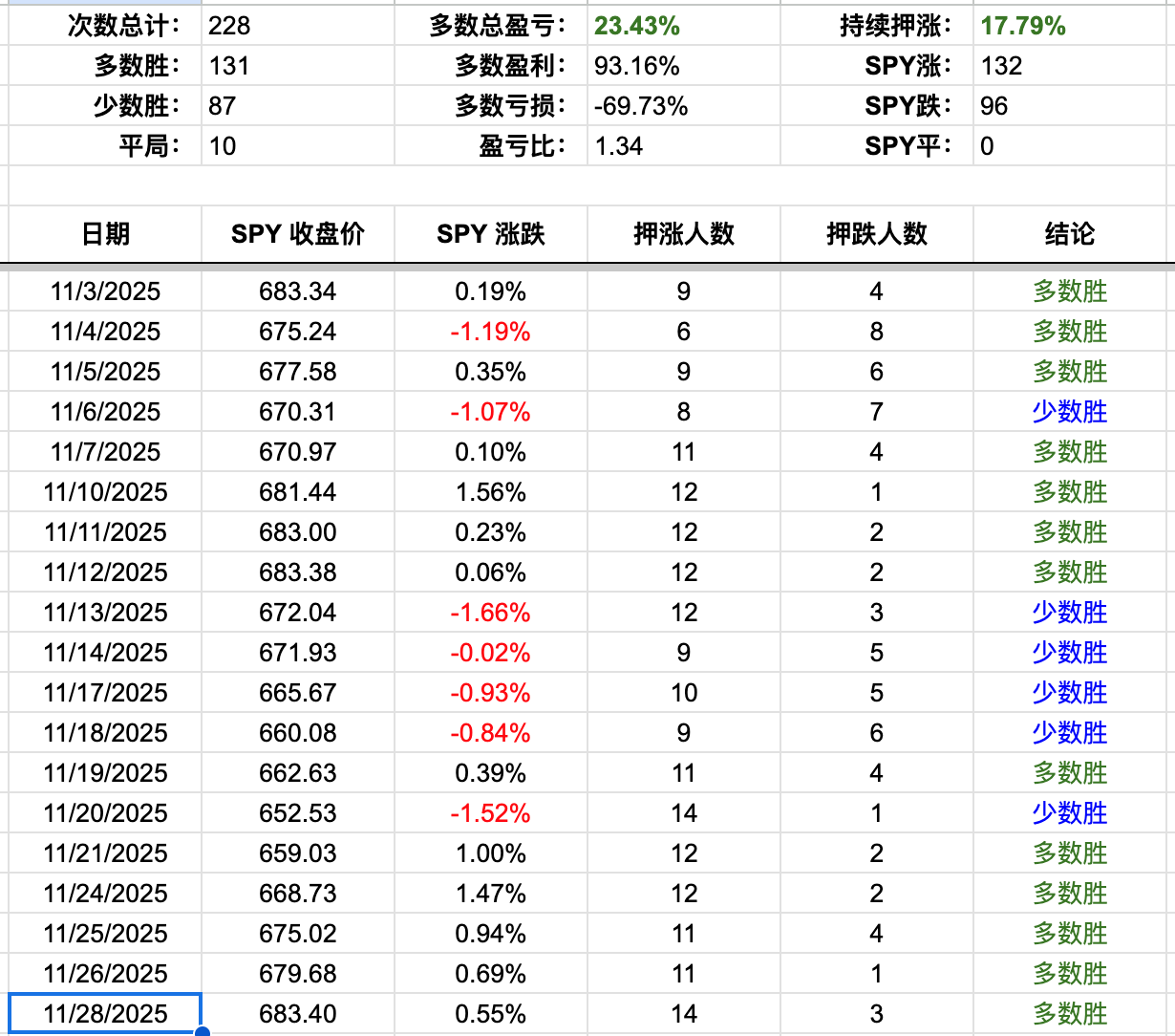Select the date cell 11/28/2025
Viewport: 1175px width, 1036px height.
pyautogui.click(x=103, y=1014)
